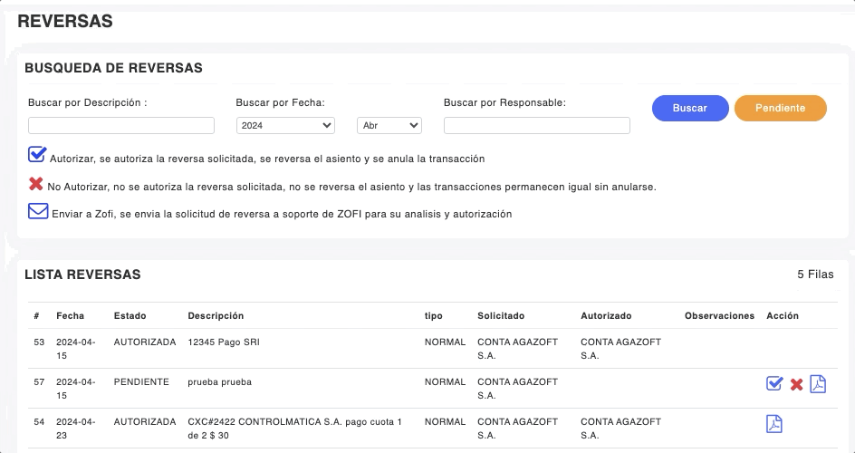Expand the month dropdown showing Abr
Image resolution: width=855 pixels, height=453 pixels.
click(x=389, y=126)
